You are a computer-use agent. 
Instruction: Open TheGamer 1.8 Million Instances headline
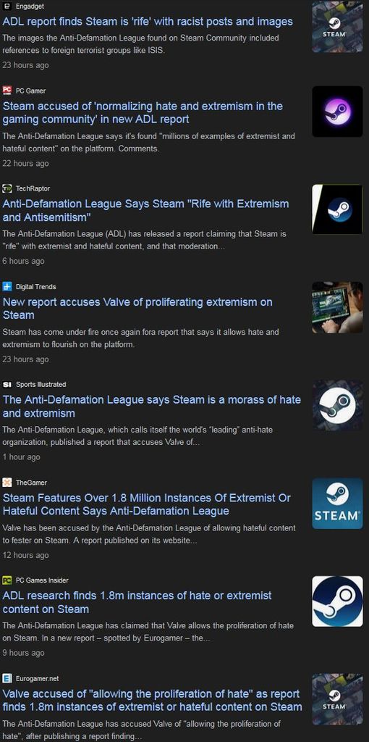click(146, 504)
